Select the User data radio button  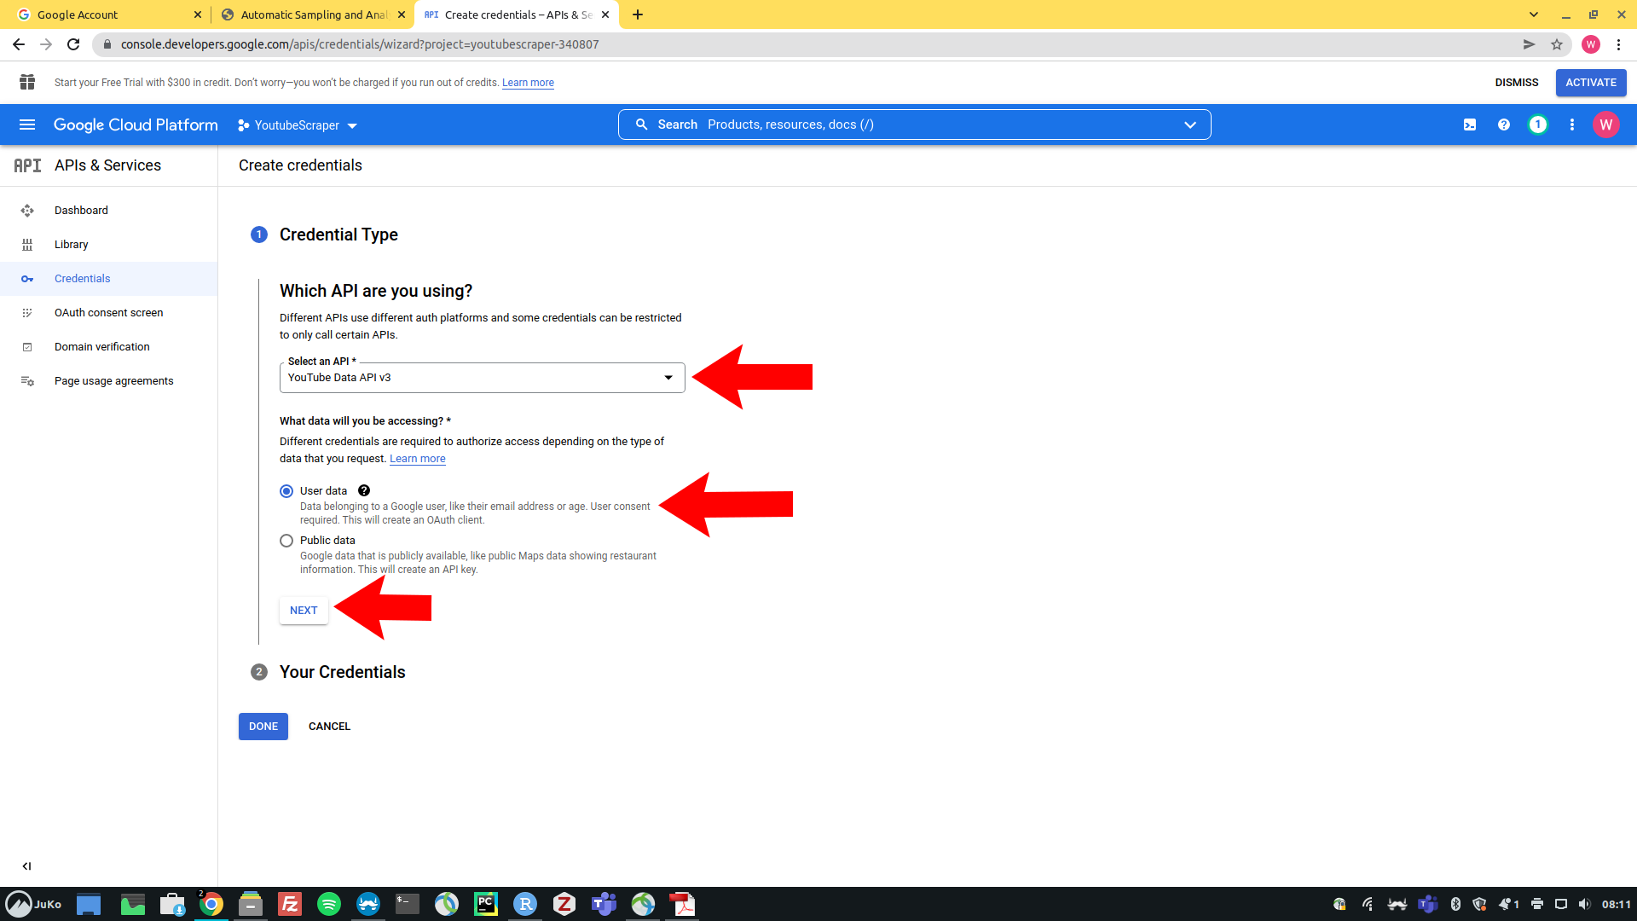click(x=286, y=491)
